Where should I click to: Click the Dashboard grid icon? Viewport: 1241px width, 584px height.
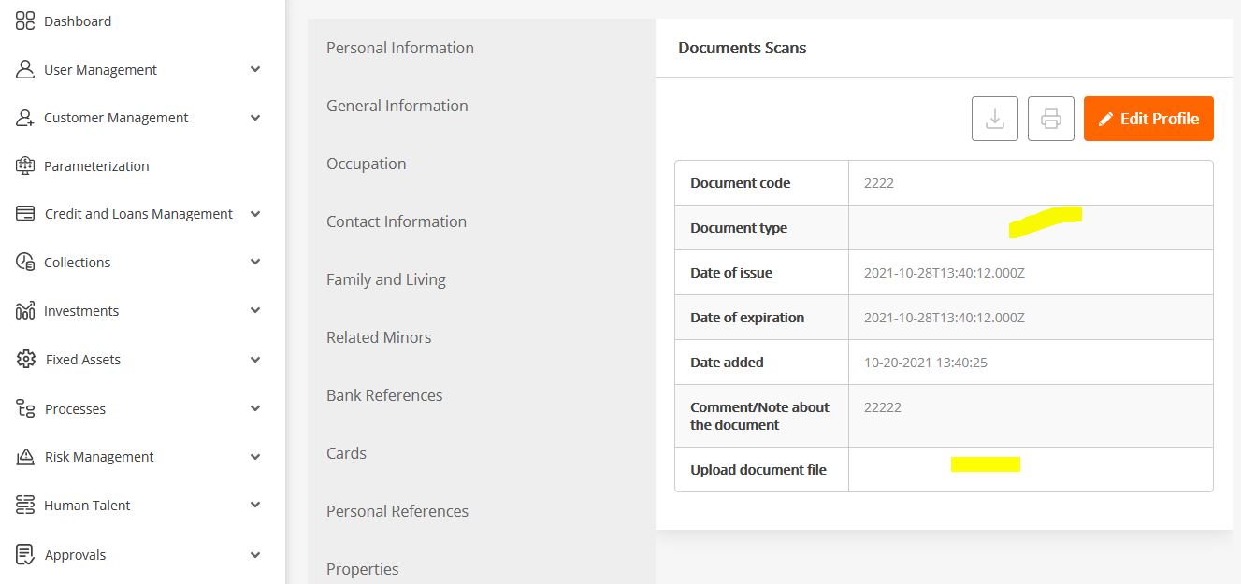(x=25, y=21)
